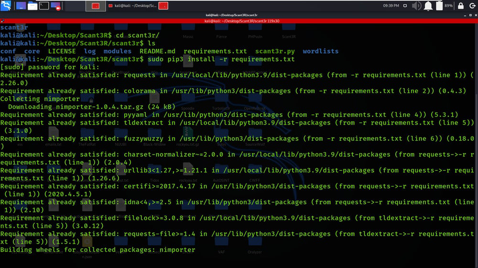The width and height of the screenshot is (478, 268).
Task: Click the show desktop panel icon
Action: (x=21, y=6)
